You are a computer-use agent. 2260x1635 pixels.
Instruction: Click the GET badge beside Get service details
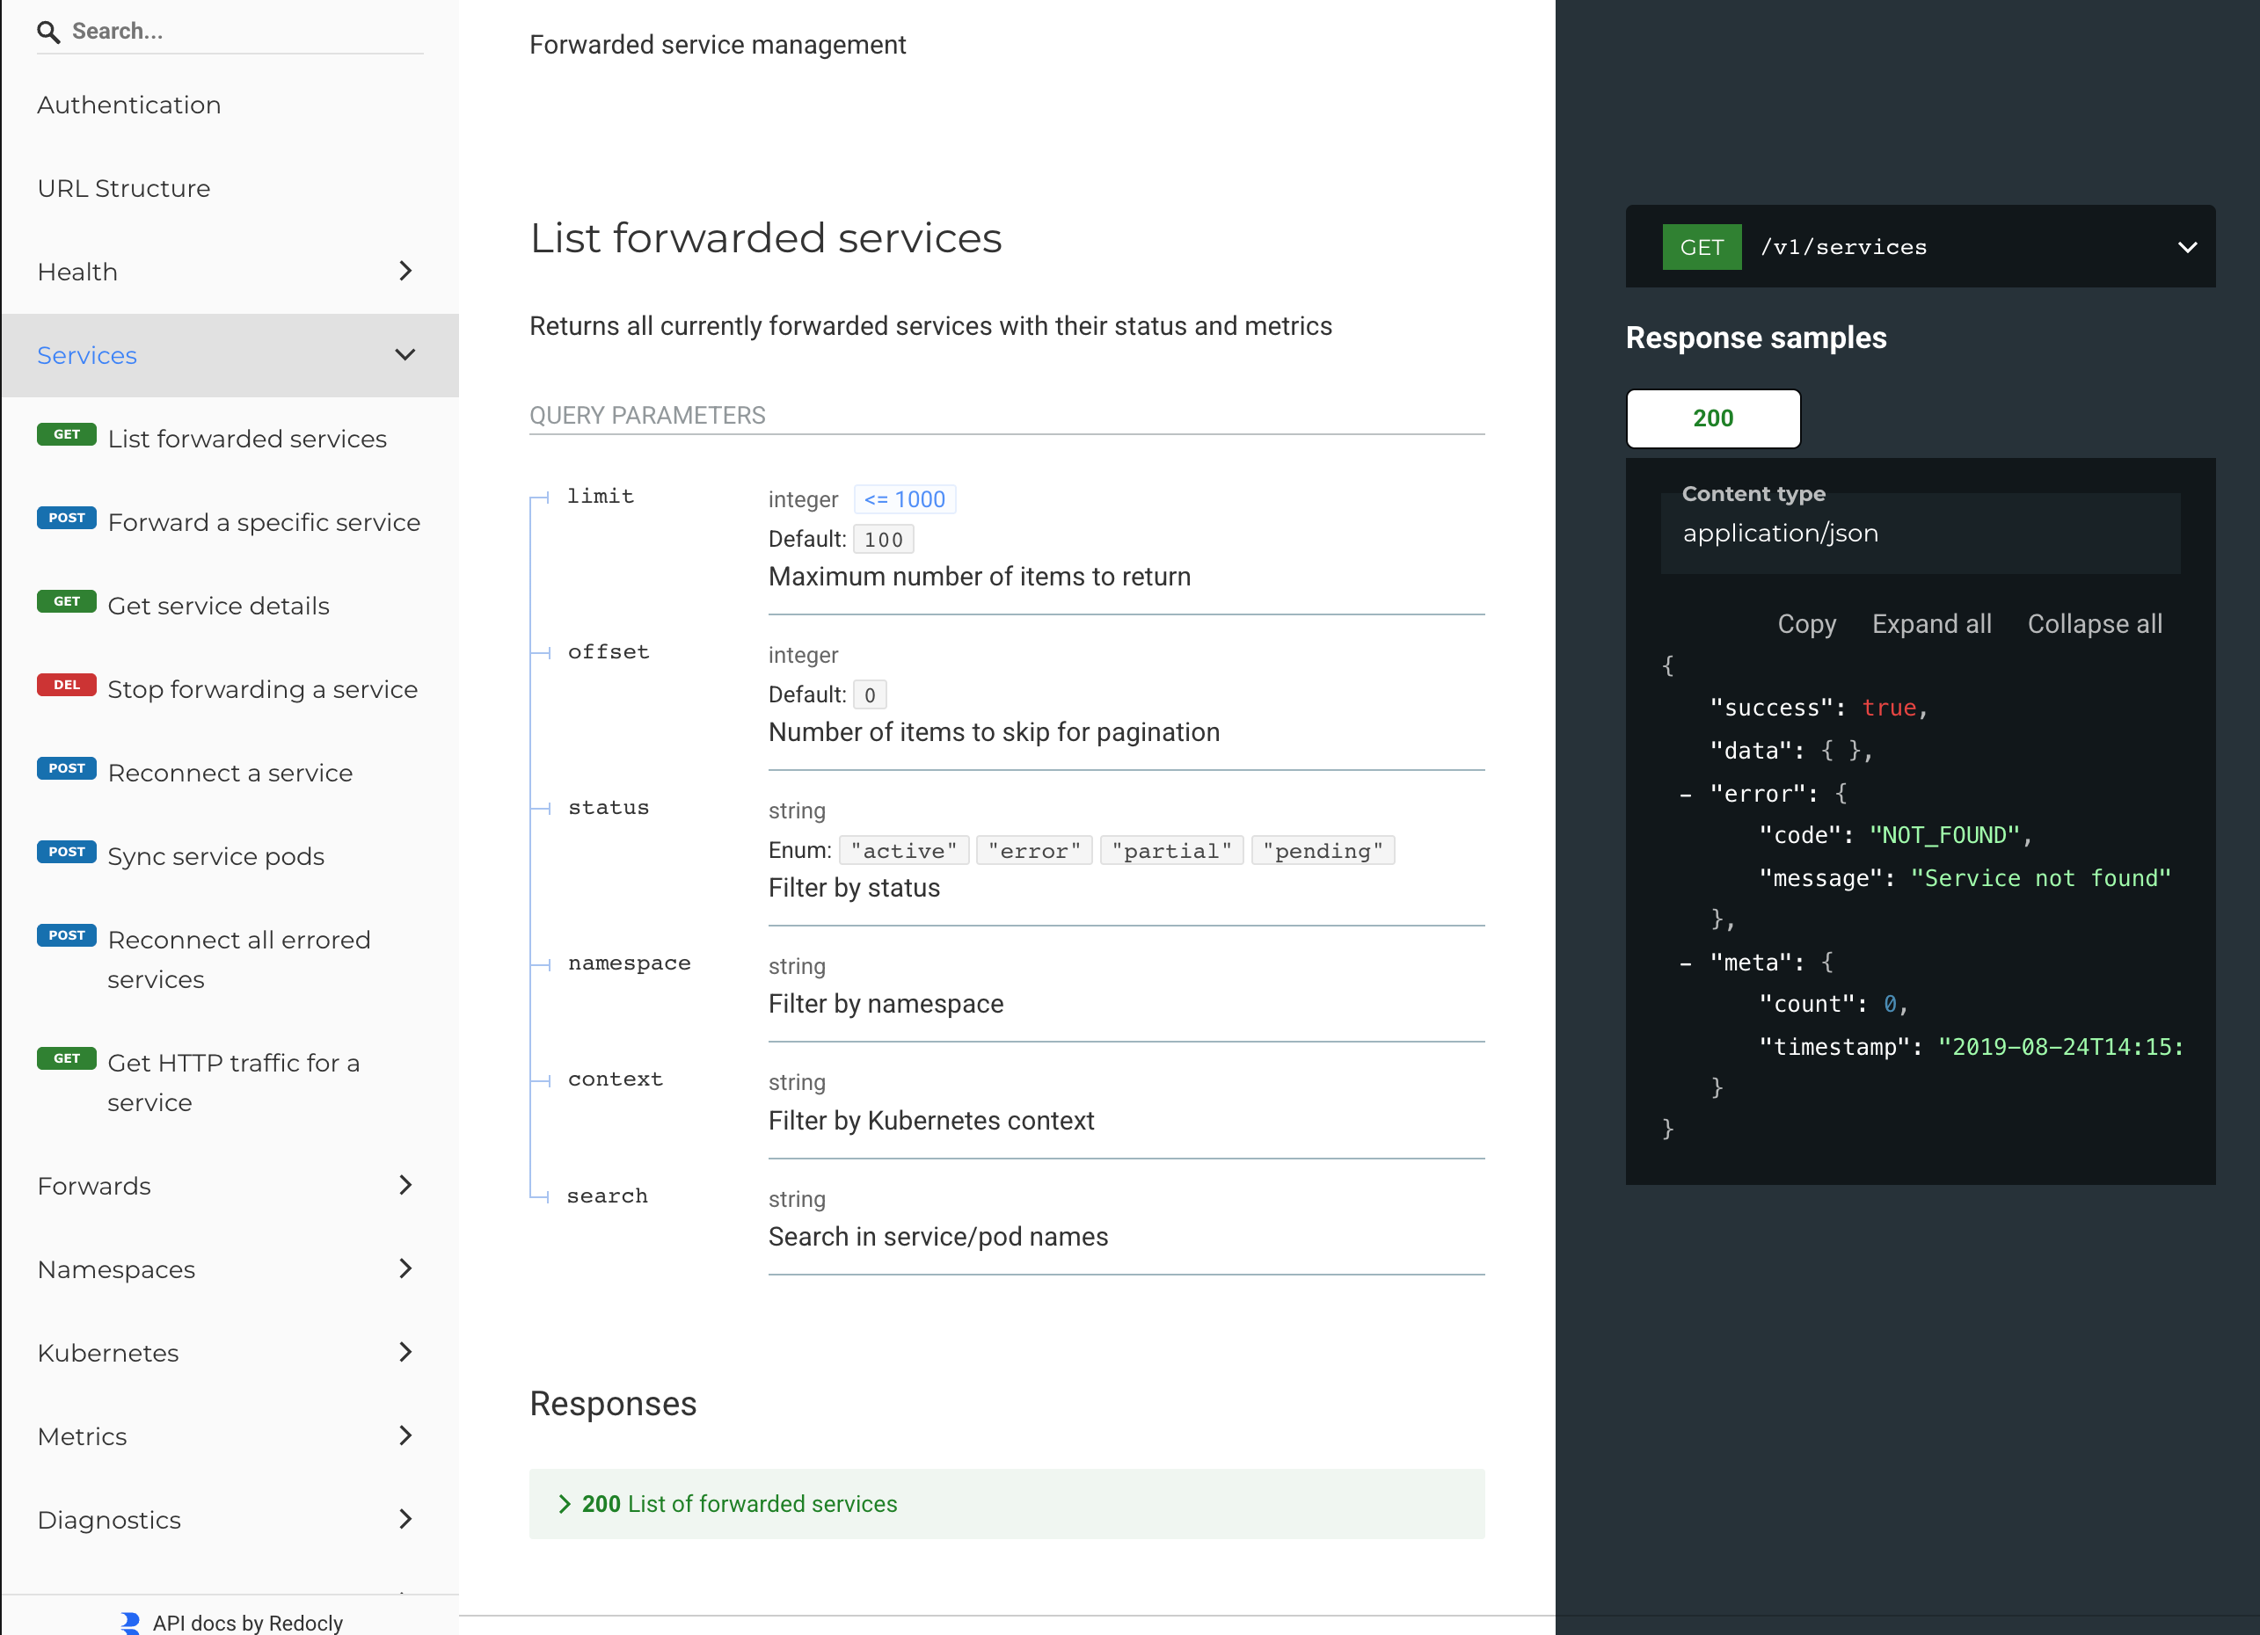tap(67, 600)
